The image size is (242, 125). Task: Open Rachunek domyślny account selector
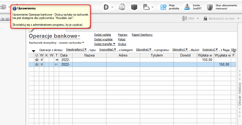point(56,43)
